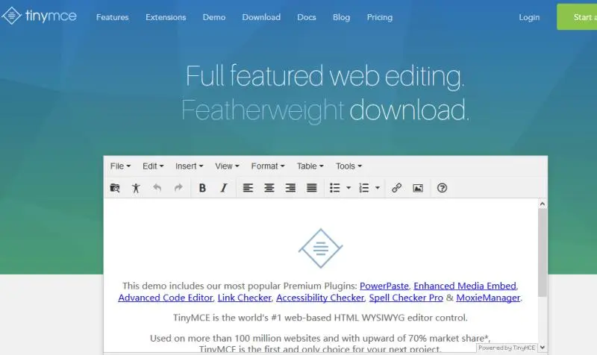
Task: Click the green Start button
Action: 577,17
